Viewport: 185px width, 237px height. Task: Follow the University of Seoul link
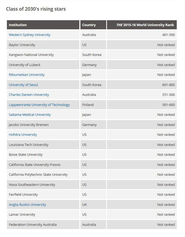[x=23, y=85]
